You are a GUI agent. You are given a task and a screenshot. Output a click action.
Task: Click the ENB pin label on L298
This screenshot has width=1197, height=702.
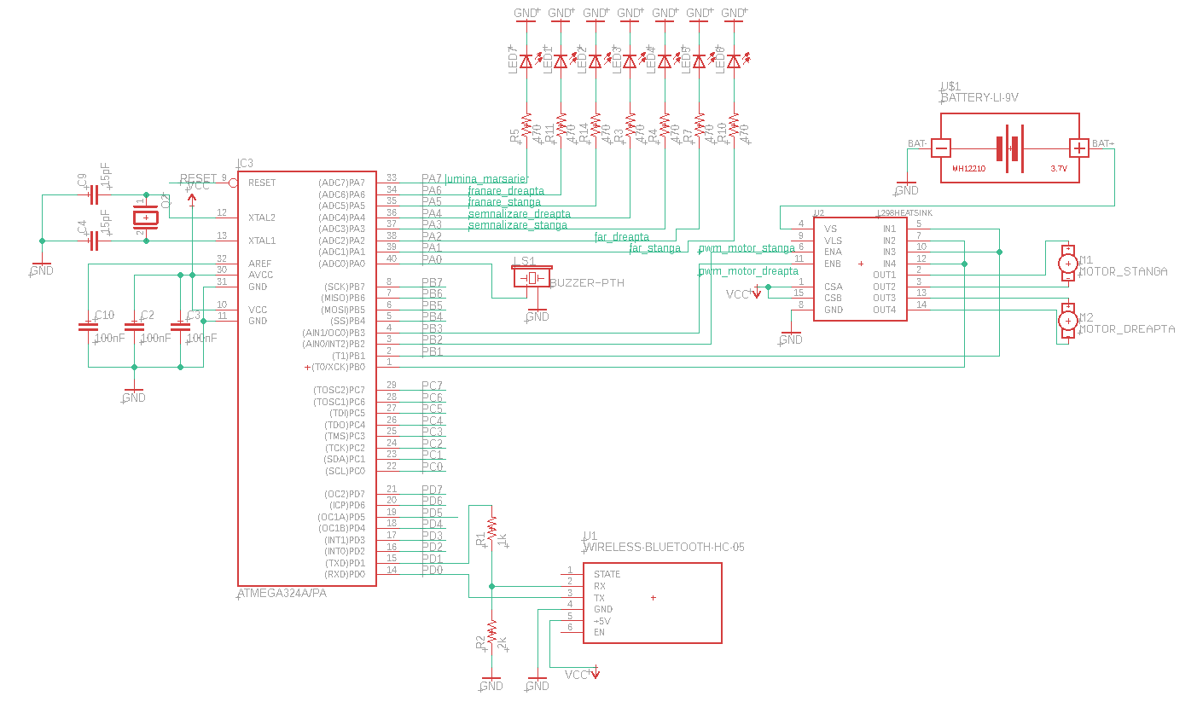[833, 264]
